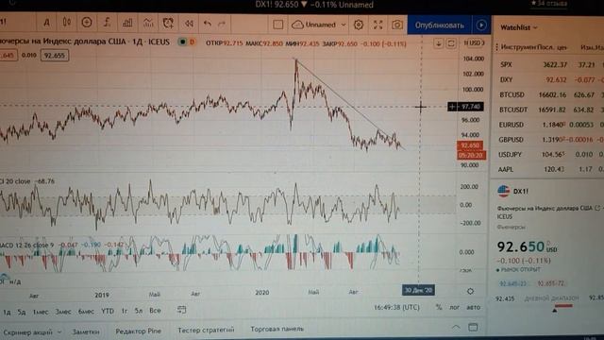The image size is (604, 340).
Task: Open the Редактор Pine tab
Action: click(139, 331)
